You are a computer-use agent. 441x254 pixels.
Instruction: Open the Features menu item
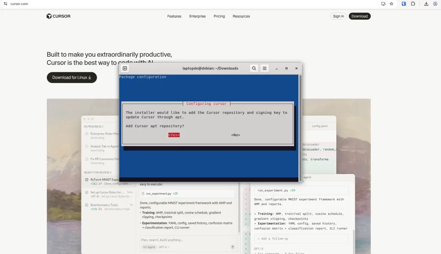(174, 16)
